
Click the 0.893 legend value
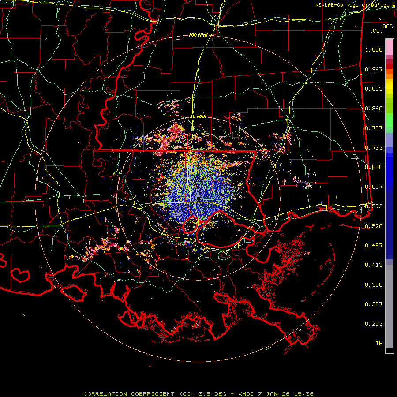click(374, 89)
